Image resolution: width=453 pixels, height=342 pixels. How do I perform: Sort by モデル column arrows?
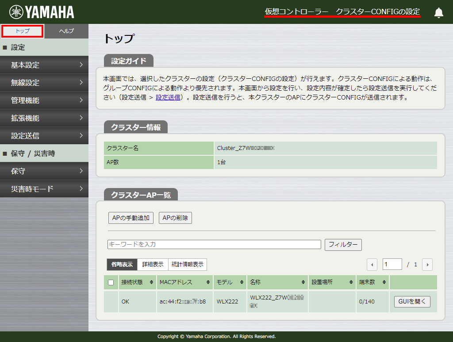pos(242,282)
